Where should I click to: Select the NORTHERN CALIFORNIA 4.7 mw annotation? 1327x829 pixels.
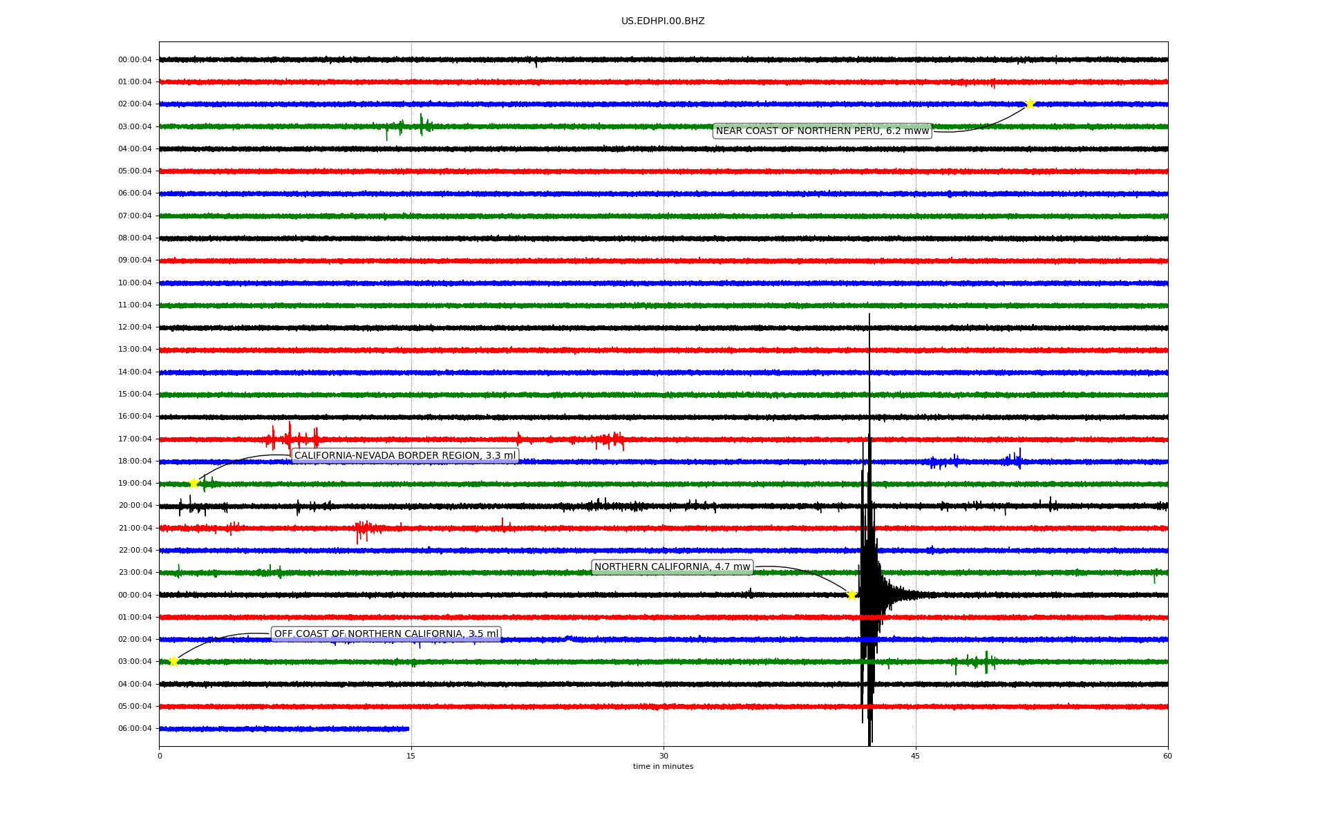(x=672, y=567)
